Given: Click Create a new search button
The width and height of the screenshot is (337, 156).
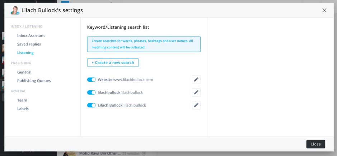Looking at the screenshot, I should click(x=113, y=62).
